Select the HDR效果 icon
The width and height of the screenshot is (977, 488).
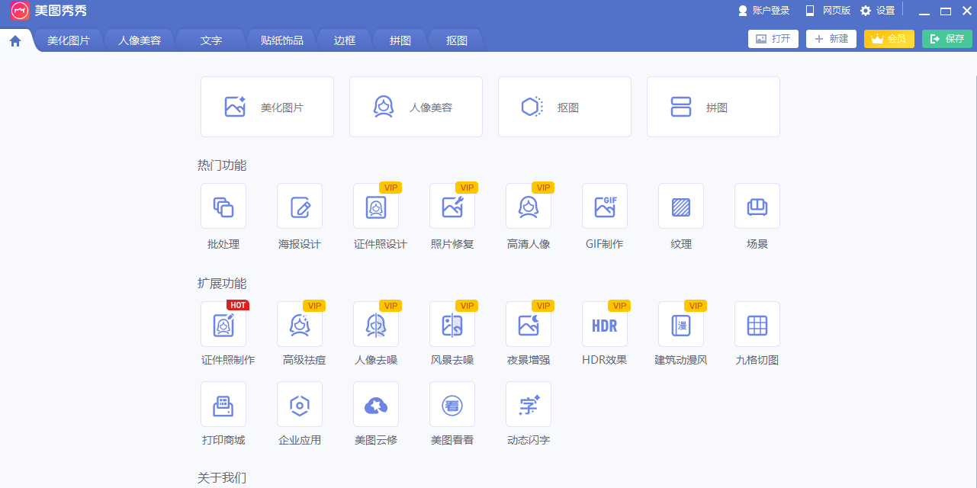click(x=605, y=324)
